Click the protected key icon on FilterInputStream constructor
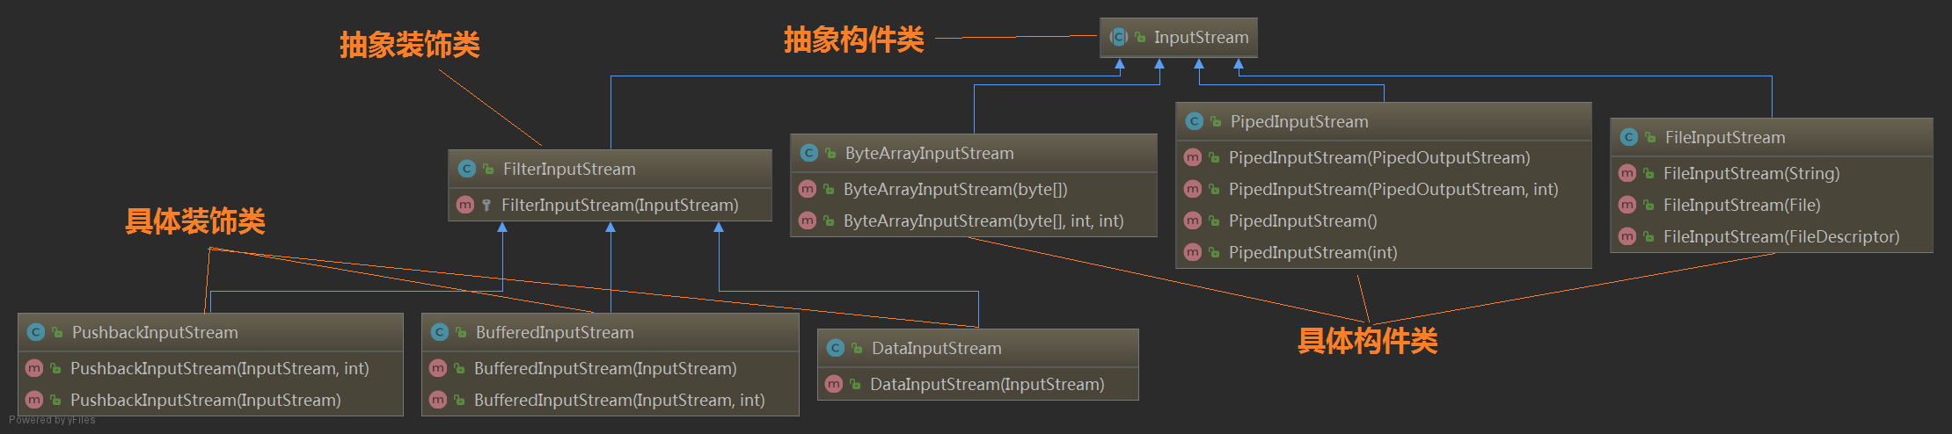This screenshot has width=1952, height=434. coord(486,205)
